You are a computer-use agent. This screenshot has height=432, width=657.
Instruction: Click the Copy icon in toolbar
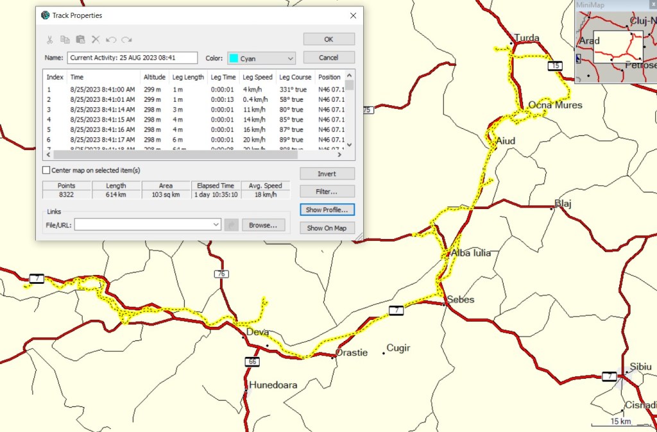pyautogui.click(x=65, y=40)
